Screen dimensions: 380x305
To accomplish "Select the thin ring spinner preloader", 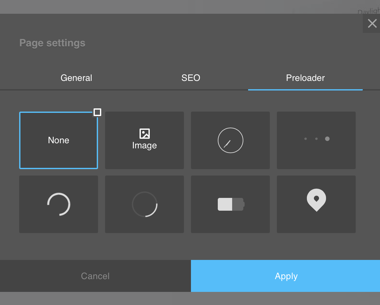I will [144, 204].
